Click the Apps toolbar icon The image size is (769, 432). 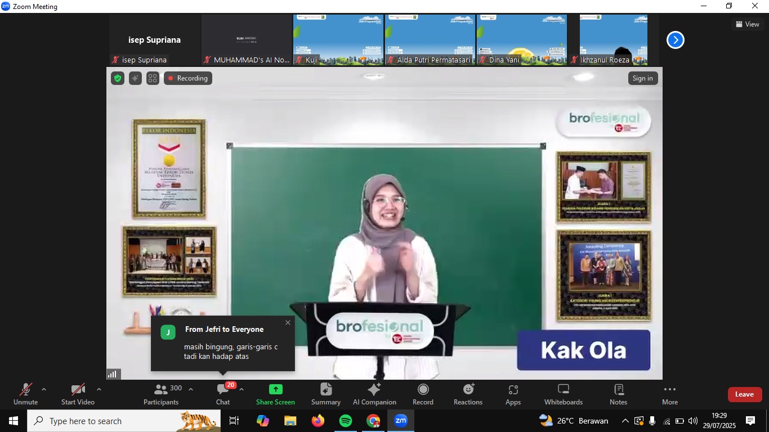tap(513, 394)
